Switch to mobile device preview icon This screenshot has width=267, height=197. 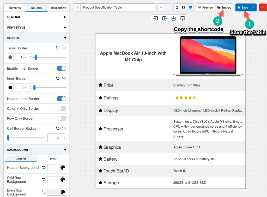[177, 8]
